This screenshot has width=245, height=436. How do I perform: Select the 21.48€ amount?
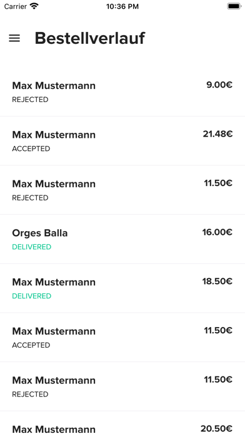click(x=217, y=134)
